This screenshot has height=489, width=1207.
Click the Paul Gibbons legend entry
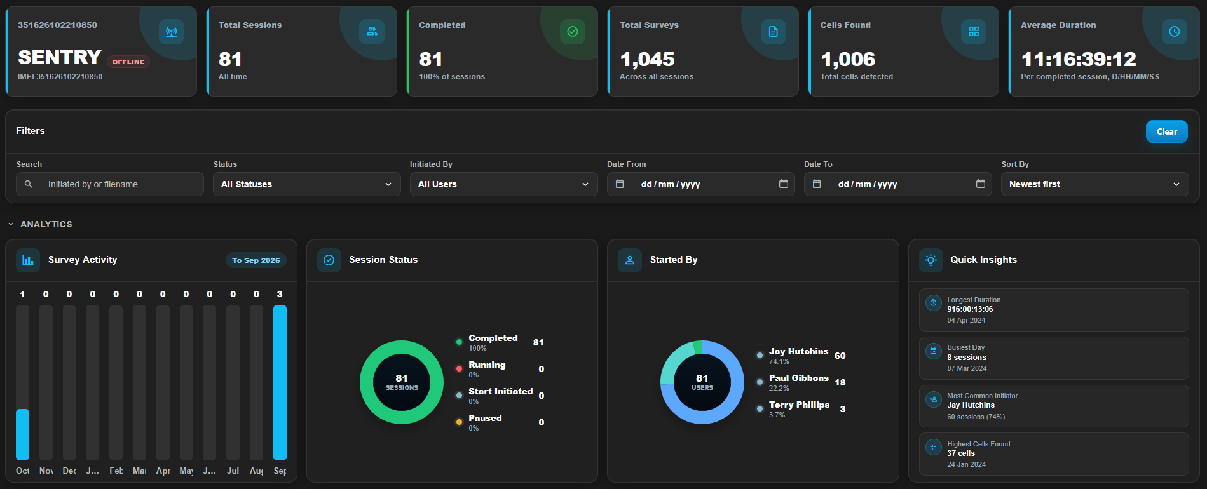[x=801, y=382]
